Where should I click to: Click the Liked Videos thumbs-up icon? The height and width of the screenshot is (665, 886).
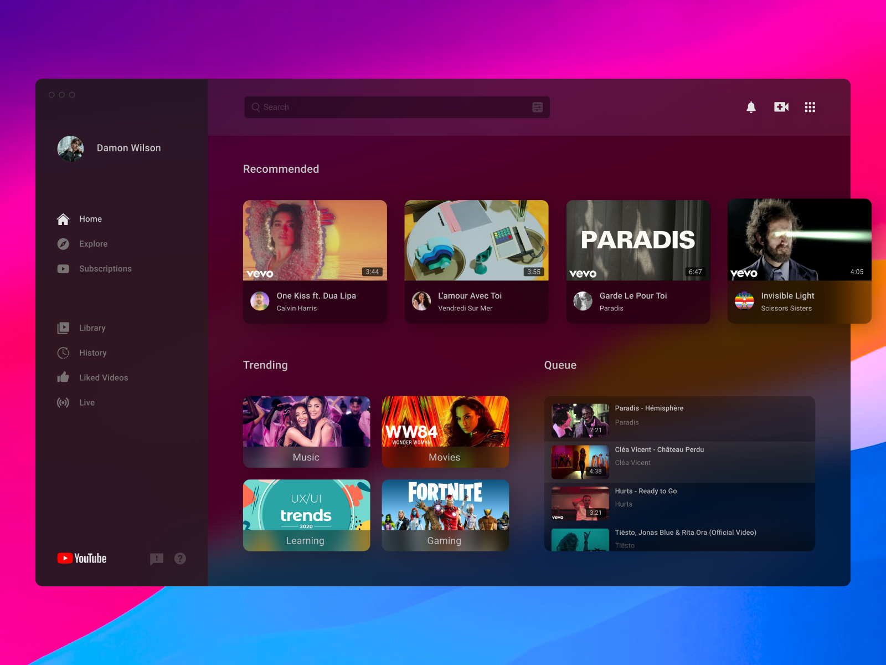point(63,377)
